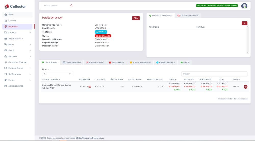Open Campañas Whatsapp from the sidebar
The height and width of the screenshot is (141, 255).
[18, 62]
